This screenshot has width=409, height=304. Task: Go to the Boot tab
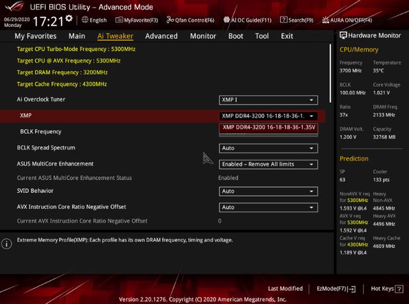point(236,36)
